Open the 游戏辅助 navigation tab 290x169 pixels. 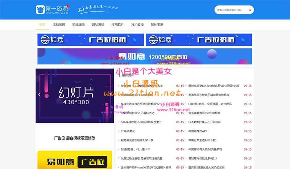coord(78,25)
